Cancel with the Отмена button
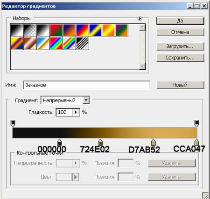 coord(180,32)
